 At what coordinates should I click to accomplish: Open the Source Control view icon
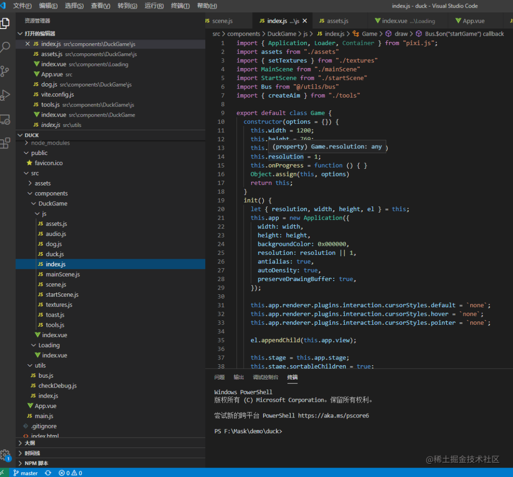click(5, 71)
